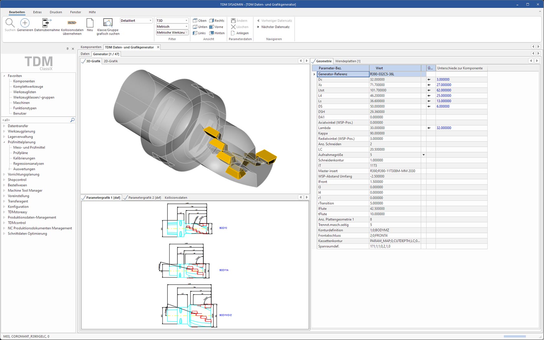
Task: Open the Bearbeiten ribbon tab
Action: 17,12
